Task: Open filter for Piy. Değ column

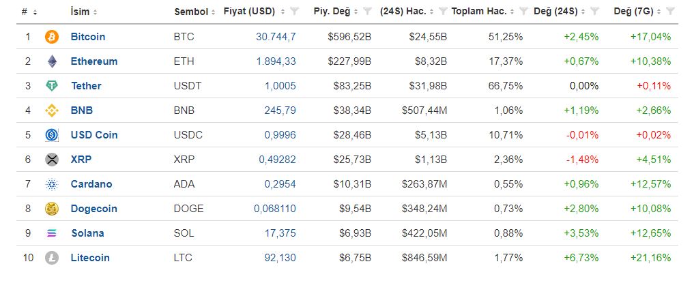Action: pyautogui.click(x=367, y=12)
